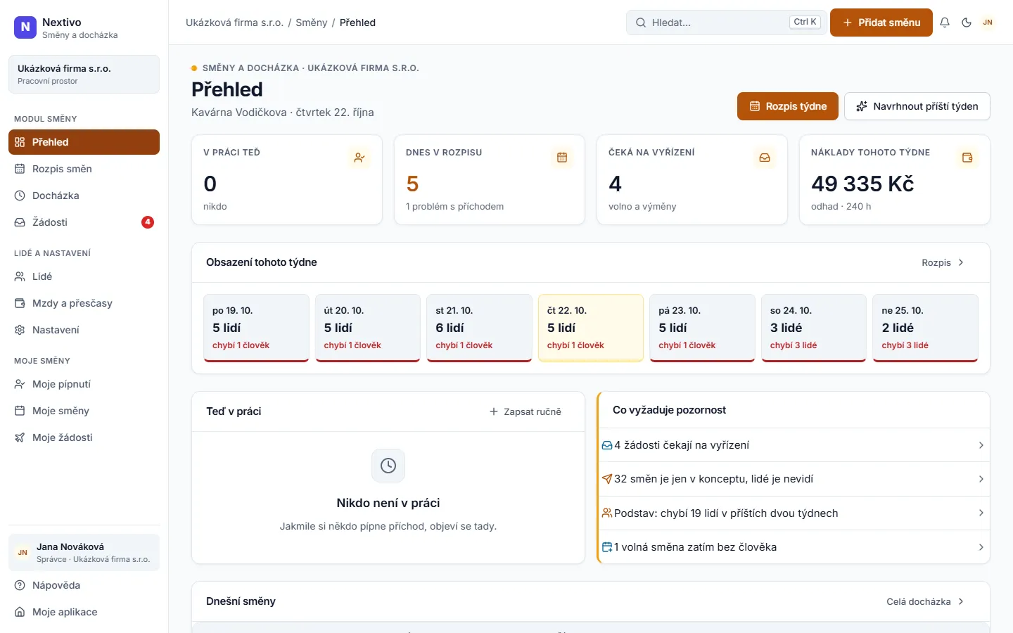This screenshot has width=1013, height=633.
Task: Open Moje žádosti in sidebar
Action: (84, 437)
